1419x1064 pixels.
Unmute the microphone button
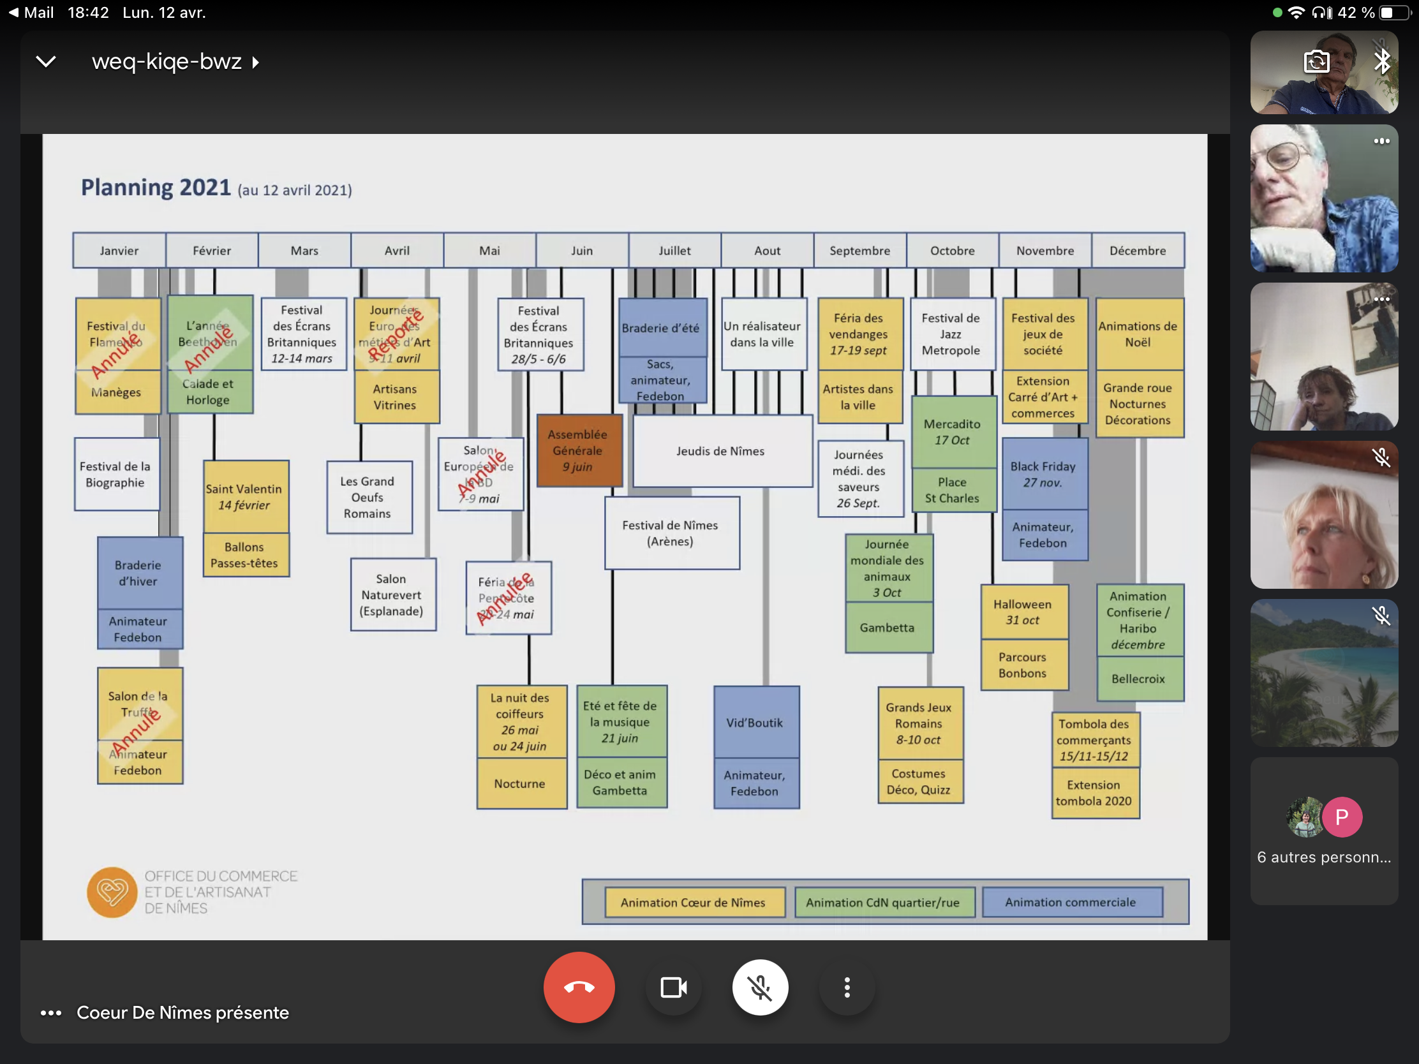760,987
